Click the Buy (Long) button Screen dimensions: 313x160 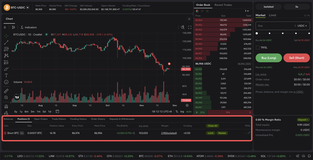click(269, 58)
